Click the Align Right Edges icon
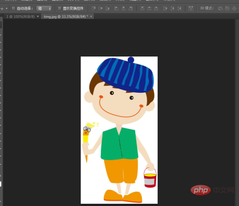The image size is (239, 206). (130, 8)
